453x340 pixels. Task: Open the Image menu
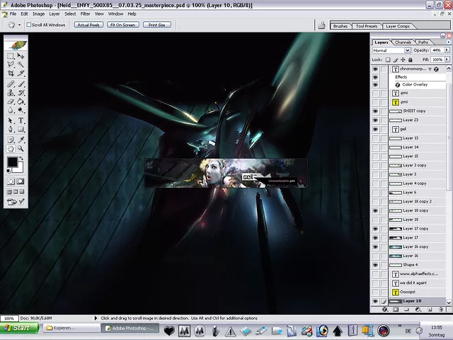point(38,14)
